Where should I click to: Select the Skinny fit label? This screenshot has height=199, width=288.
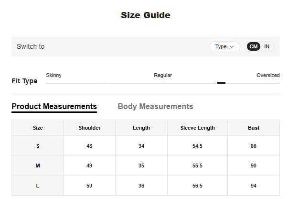(53, 76)
